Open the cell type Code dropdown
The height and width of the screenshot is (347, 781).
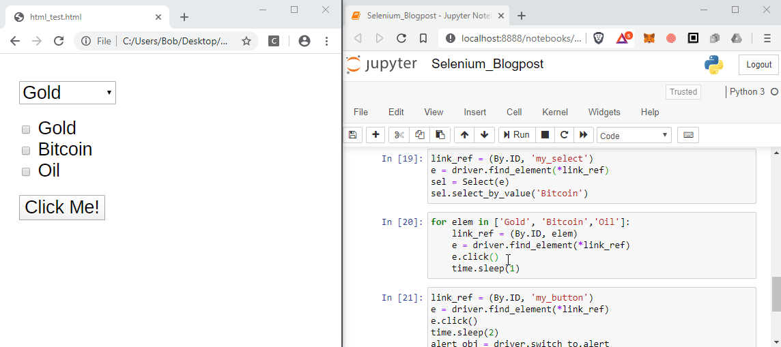(x=634, y=135)
